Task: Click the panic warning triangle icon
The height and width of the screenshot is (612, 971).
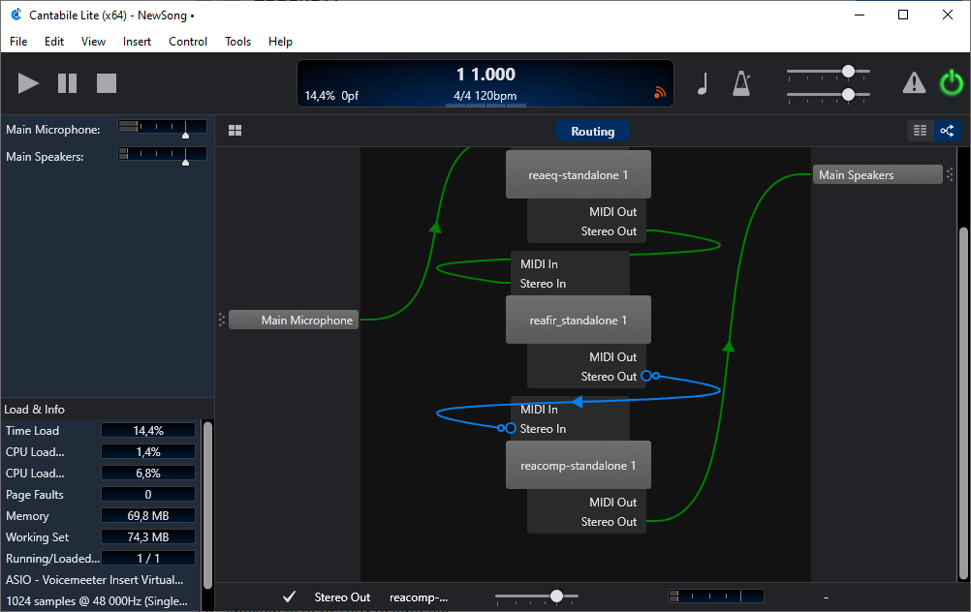Action: point(914,83)
